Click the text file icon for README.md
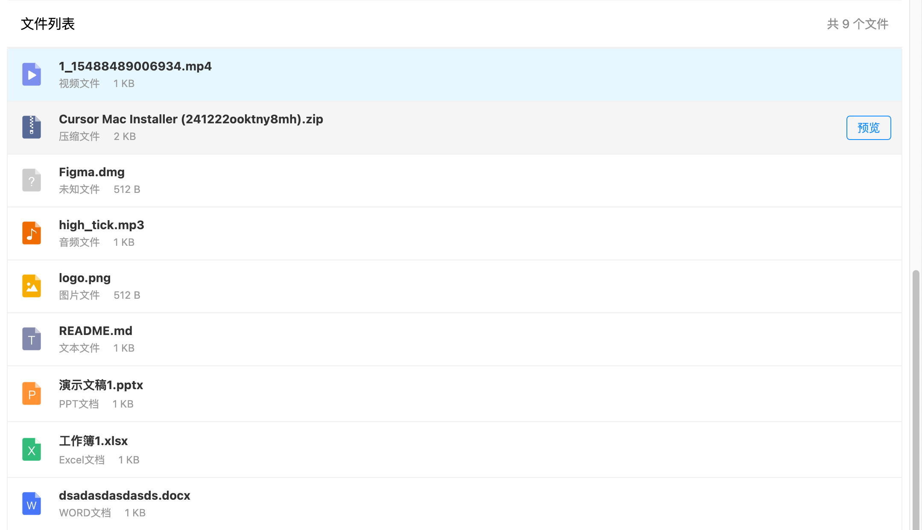This screenshot has height=530, width=922. (x=32, y=339)
